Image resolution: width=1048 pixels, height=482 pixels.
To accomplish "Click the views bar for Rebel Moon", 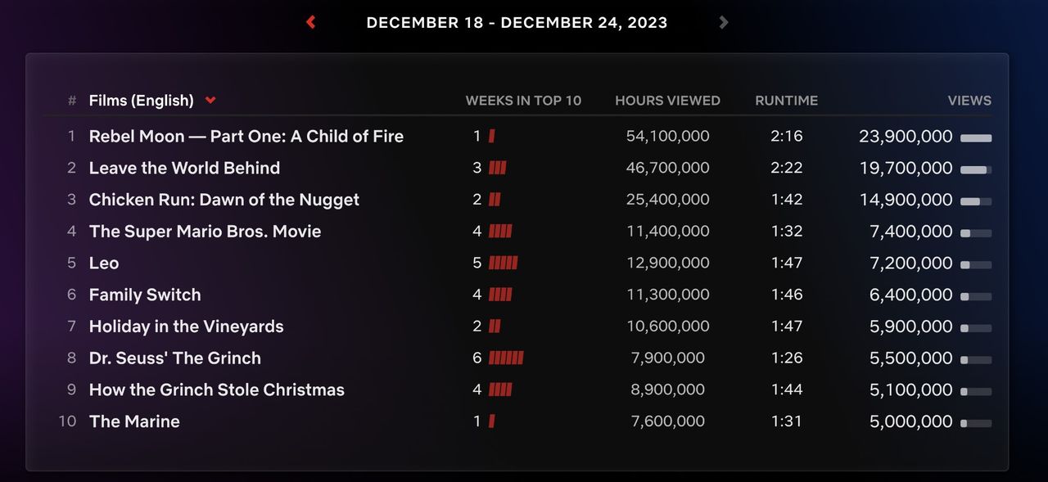I will (976, 138).
